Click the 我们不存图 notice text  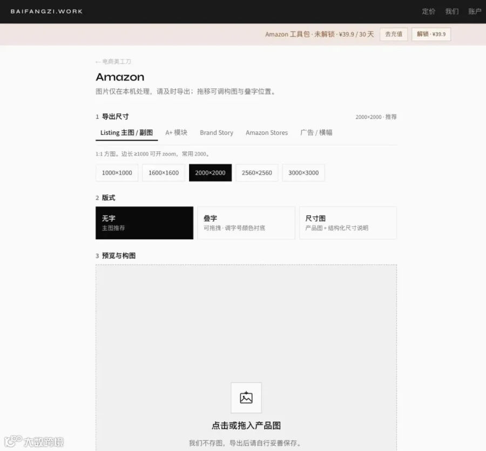(x=245, y=443)
